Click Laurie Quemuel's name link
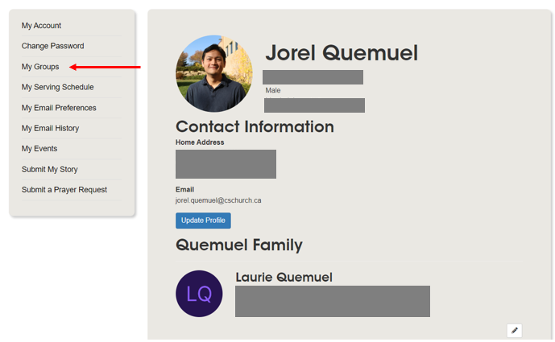 tap(284, 277)
